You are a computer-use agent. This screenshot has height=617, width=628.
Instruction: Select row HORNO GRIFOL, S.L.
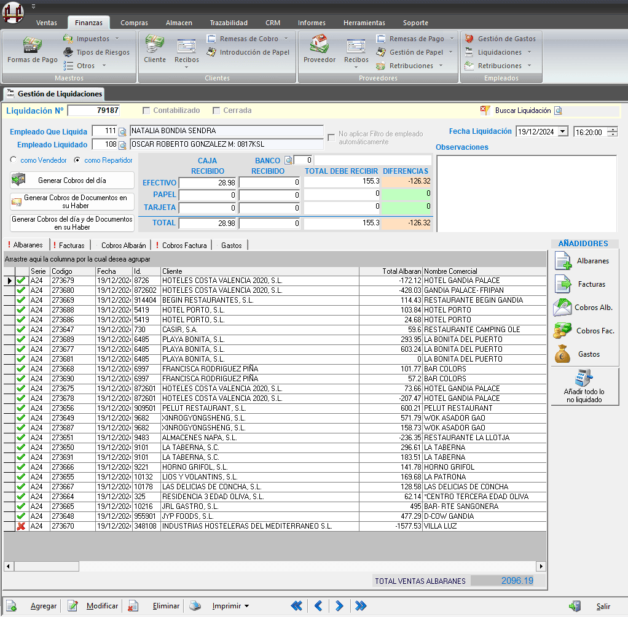pos(275,467)
